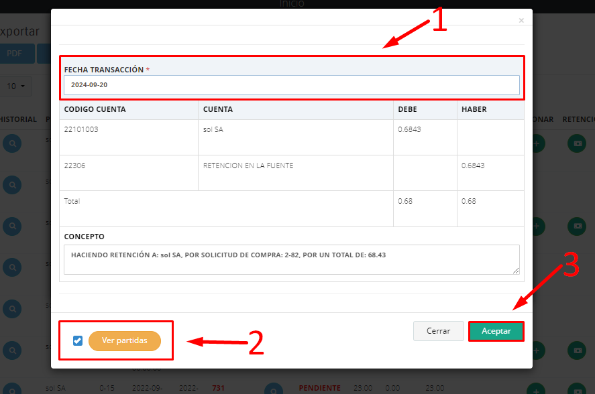Click the magnifier icon beside PENDIENTE
The width and height of the screenshot is (595, 394).
coord(274,389)
